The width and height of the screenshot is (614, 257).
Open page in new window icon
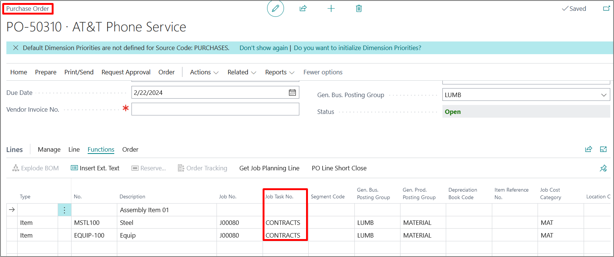tap(606, 9)
